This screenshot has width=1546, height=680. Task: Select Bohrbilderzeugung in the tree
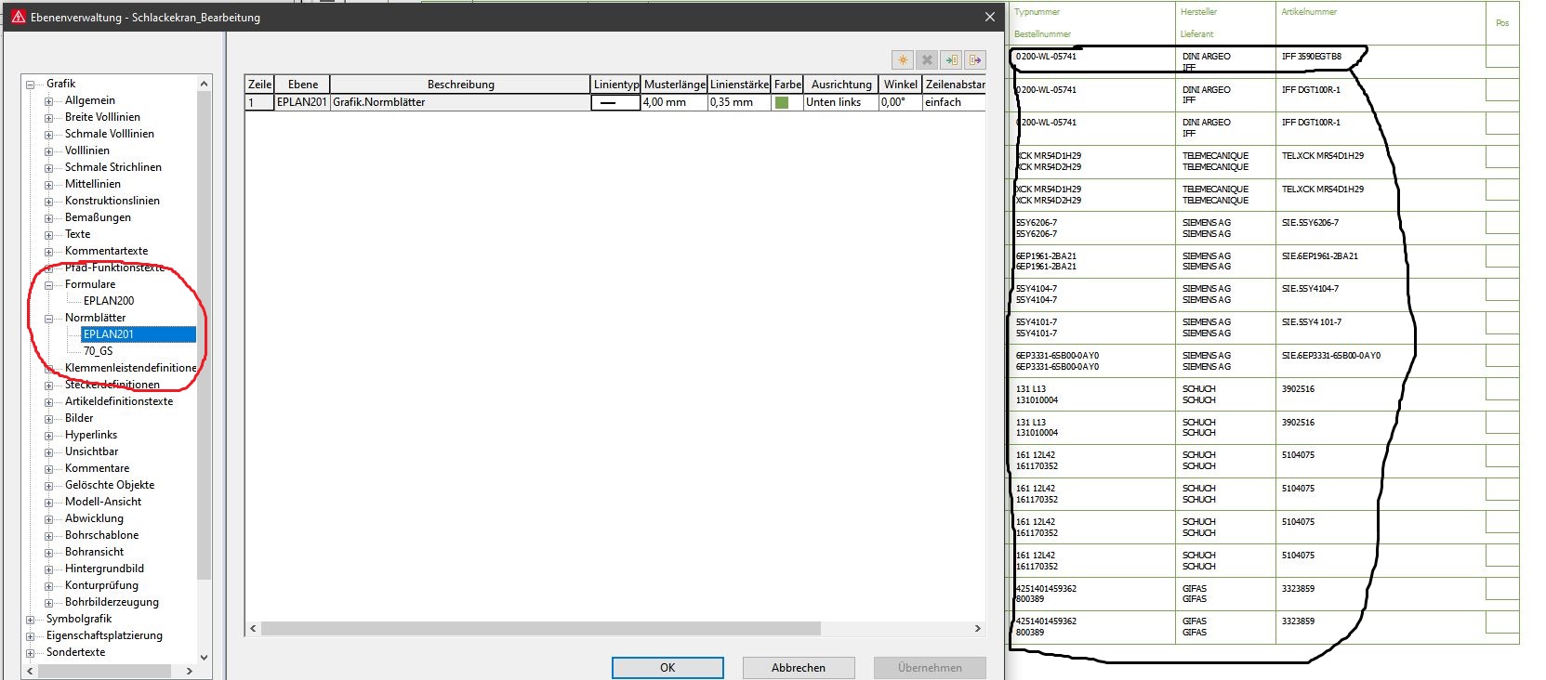pos(112,602)
